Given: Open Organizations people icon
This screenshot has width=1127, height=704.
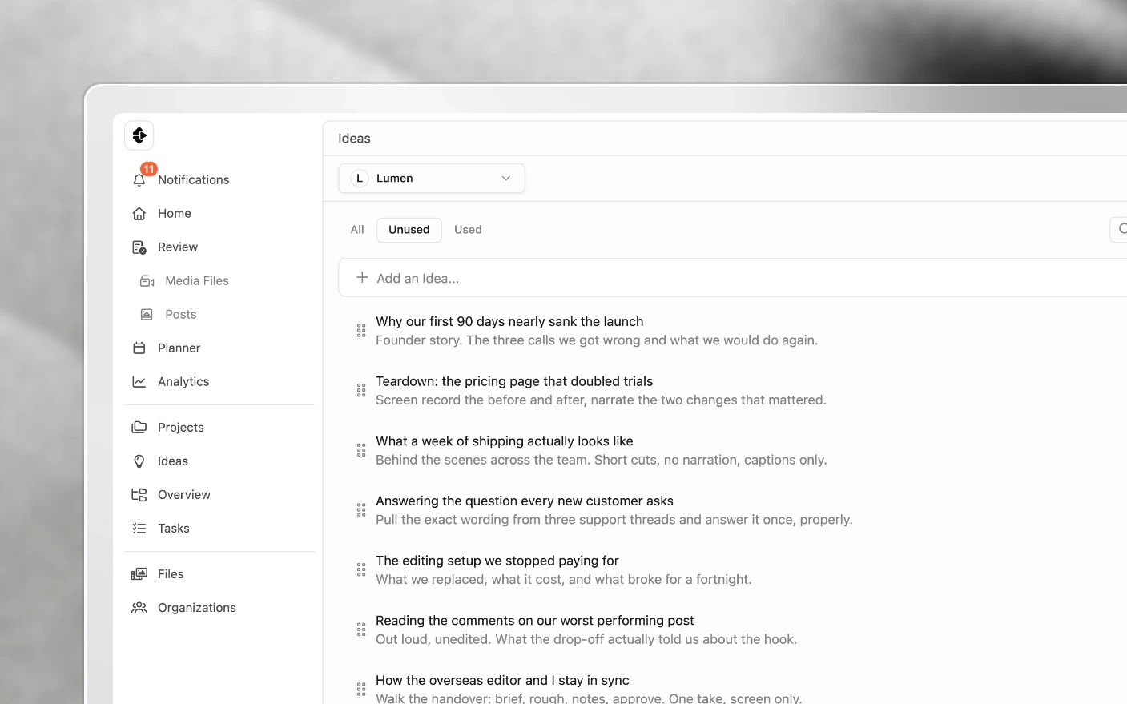Looking at the screenshot, I should point(139,608).
